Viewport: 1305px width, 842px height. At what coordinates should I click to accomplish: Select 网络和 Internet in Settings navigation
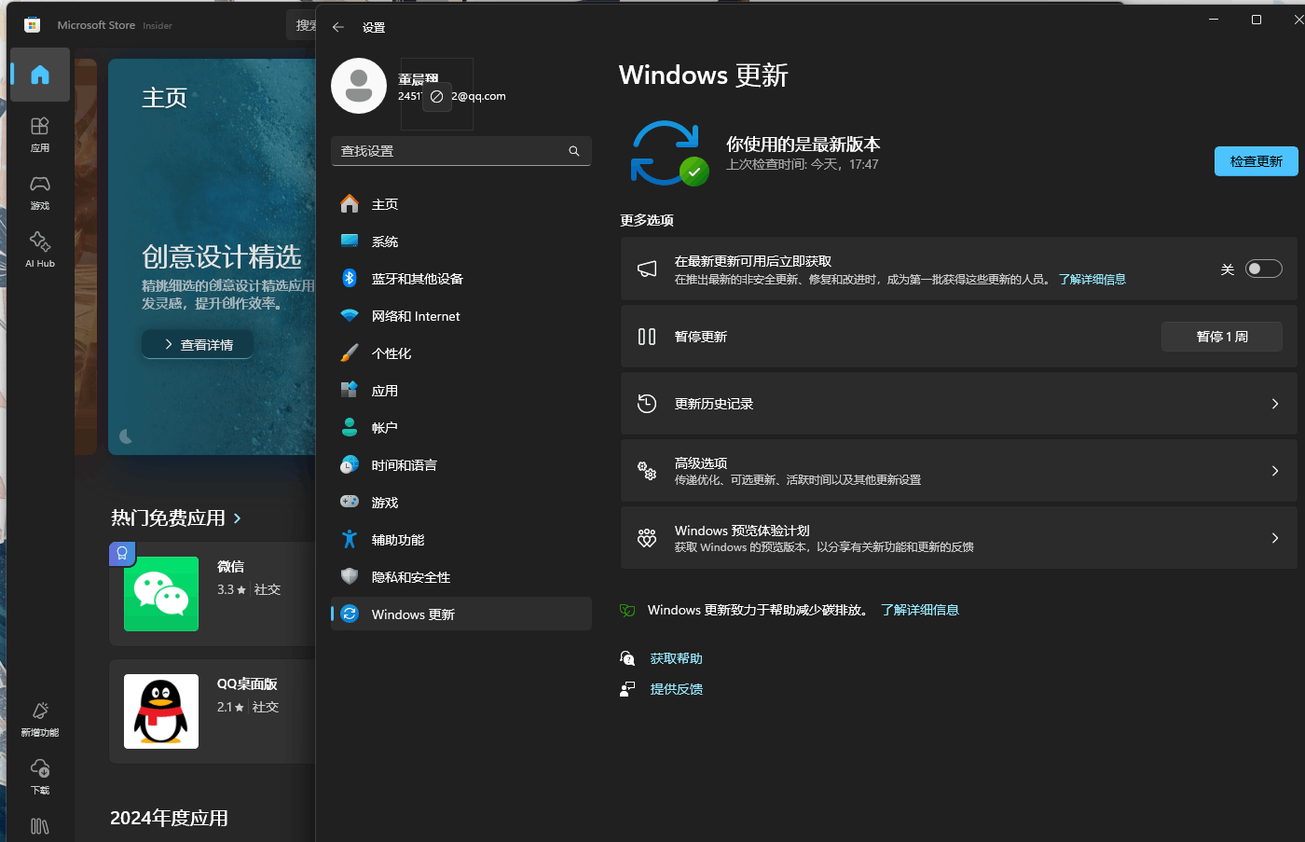(461, 316)
